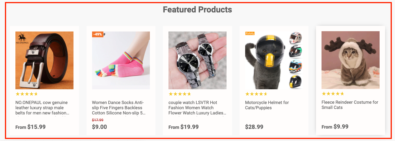The image size is (395, 141).
Task: Open Motorcycle Helmet for Cats/Puppies link
Action: coord(267,105)
